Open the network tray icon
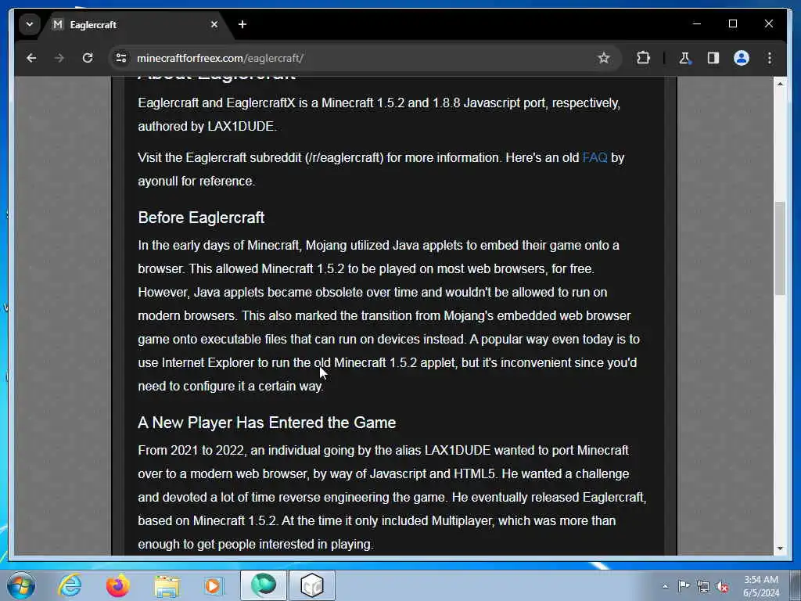 [x=703, y=586]
